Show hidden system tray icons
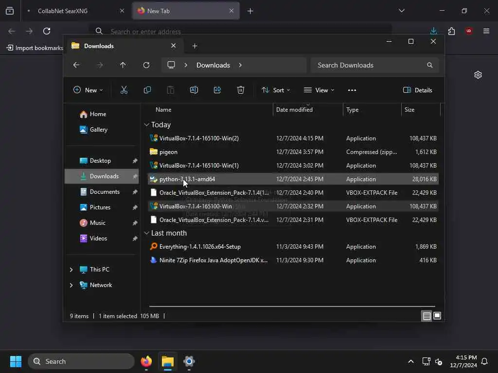Screen dimensions: 498x373 [x=410, y=361]
